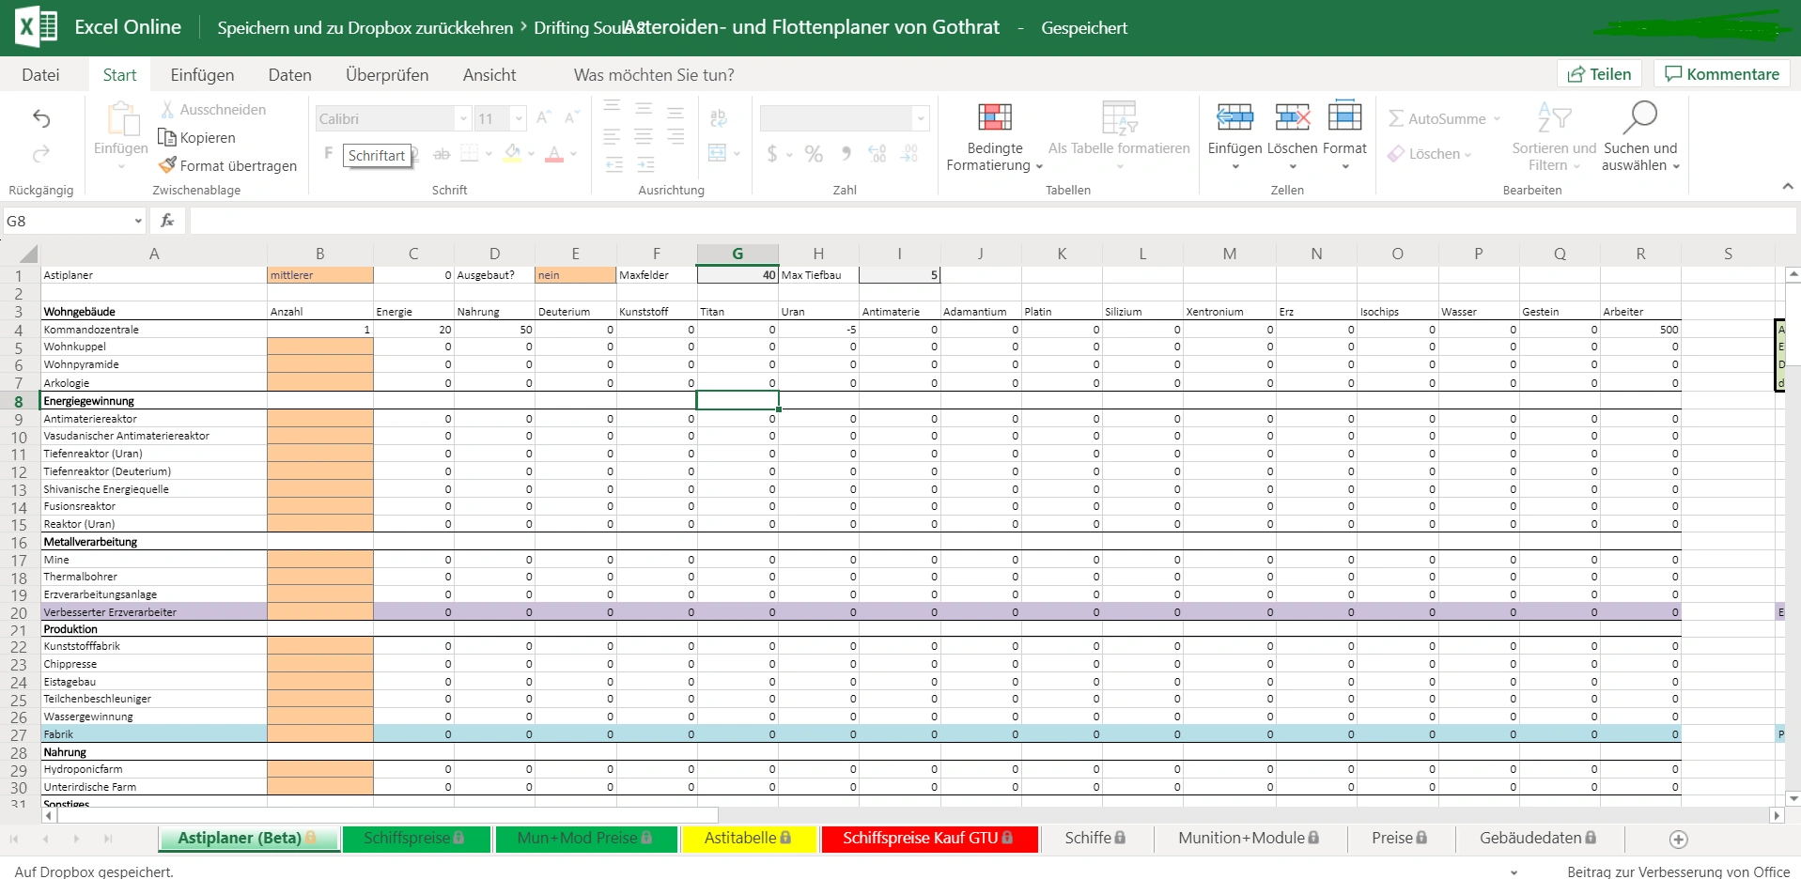Click the Was möchten Sie tun search field
This screenshot has height=879, width=1801.
654,75
